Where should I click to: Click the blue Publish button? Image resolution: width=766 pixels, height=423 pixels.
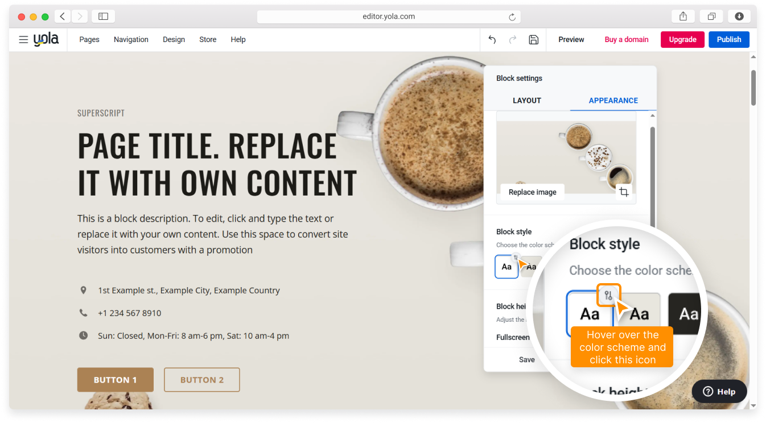click(x=728, y=40)
